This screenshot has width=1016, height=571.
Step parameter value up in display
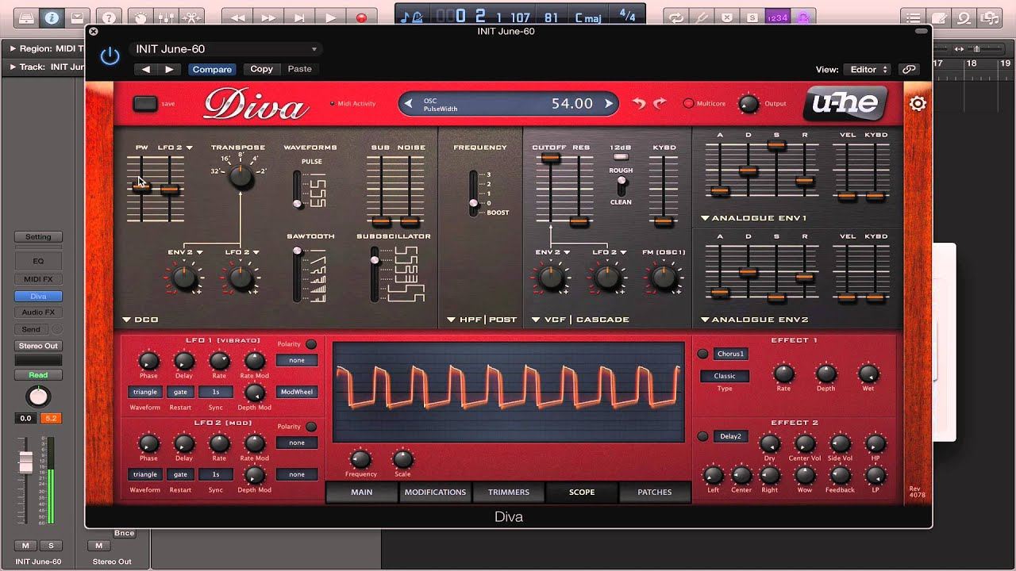609,103
